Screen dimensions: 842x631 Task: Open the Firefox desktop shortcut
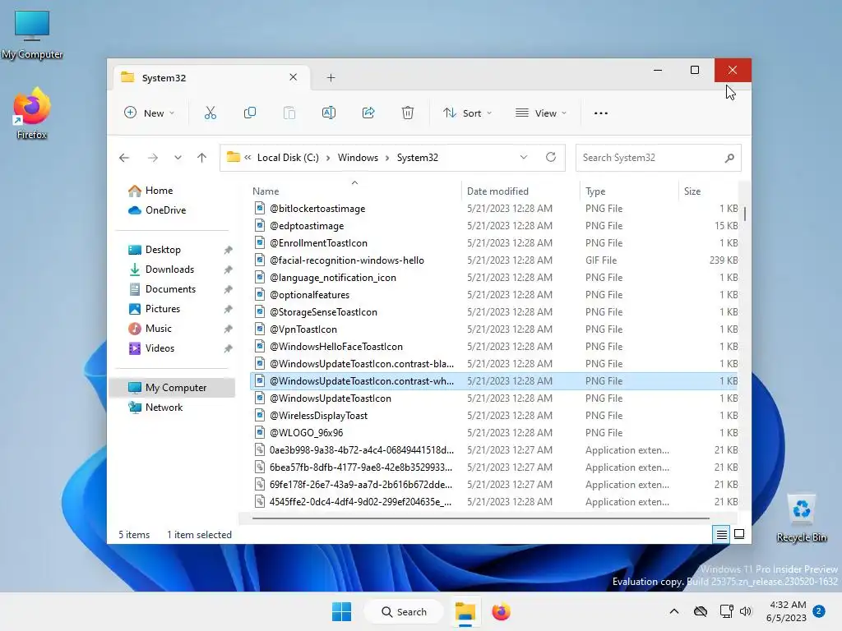click(32, 113)
